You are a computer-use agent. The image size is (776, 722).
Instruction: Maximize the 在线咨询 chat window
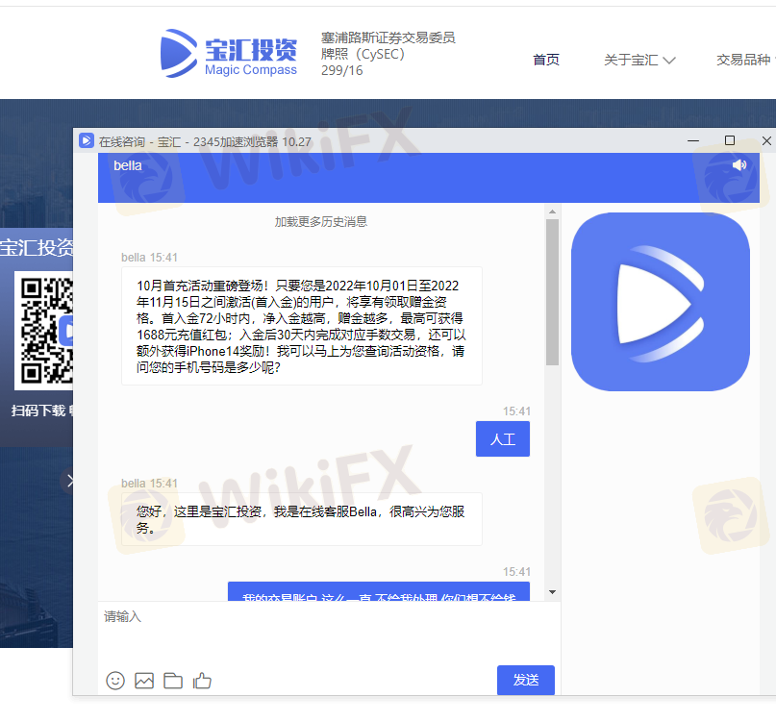click(x=730, y=140)
